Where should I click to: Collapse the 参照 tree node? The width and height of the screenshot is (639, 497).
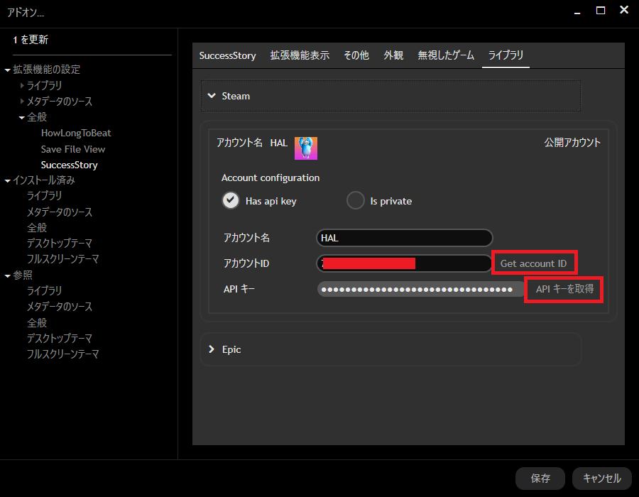[x=7, y=275]
